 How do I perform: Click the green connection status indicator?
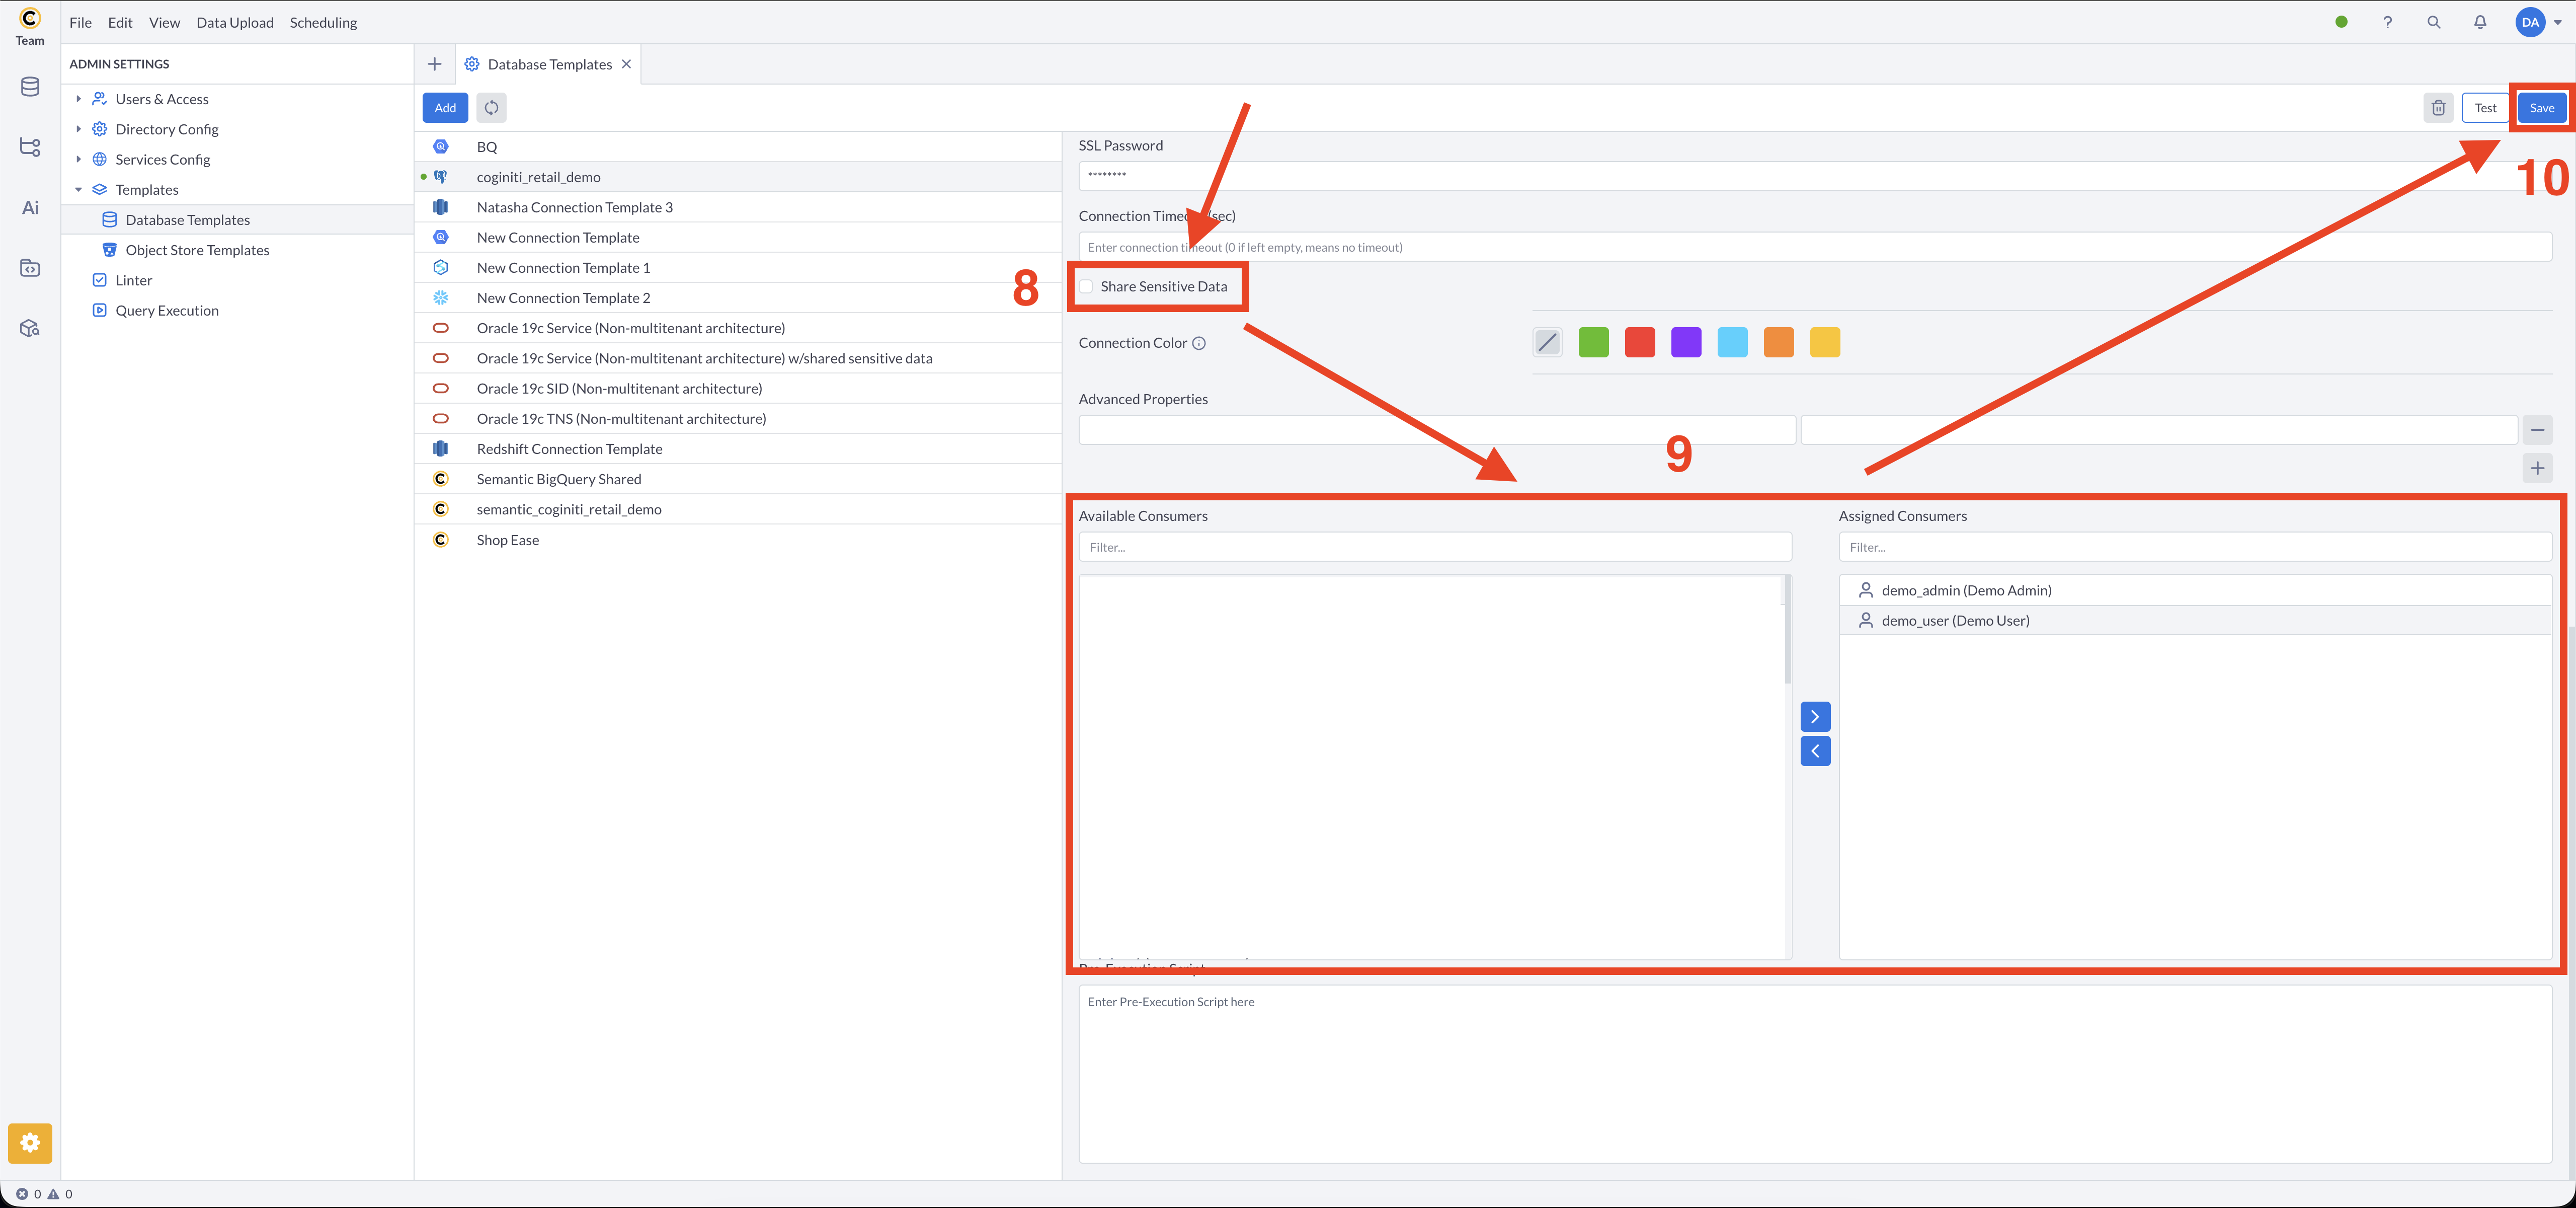(x=2341, y=22)
